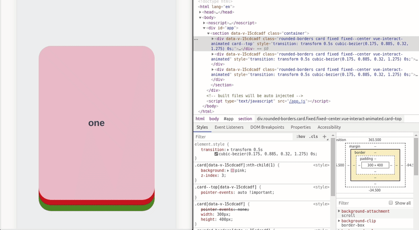Collapse the body element node
419x230 pixels.
pyautogui.click(x=200, y=18)
